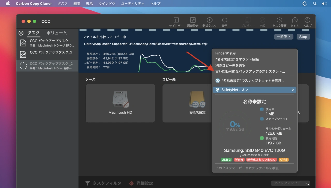The width and height of the screenshot is (331, 188).
Task: Open 環境設定 from the toolbar
Action: tap(193, 20)
